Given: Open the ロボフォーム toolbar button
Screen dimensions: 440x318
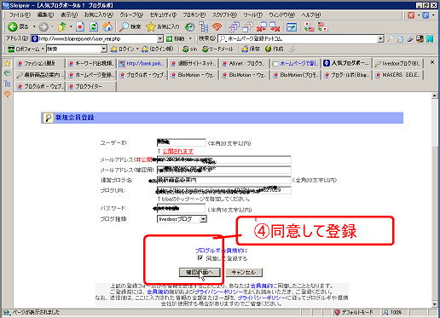Looking at the screenshot, I should (23, 49).
